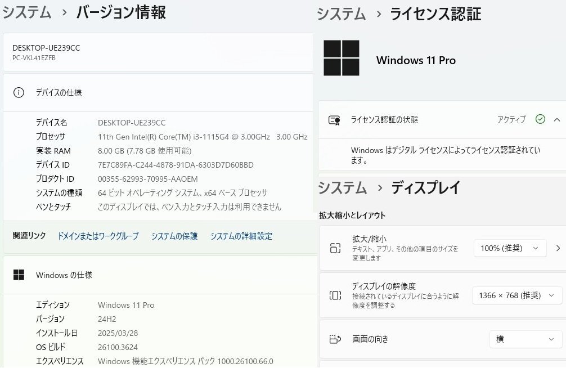Click the アクティブ status text
The width and height of the screenshot is (566, 368).
[511, 119]
